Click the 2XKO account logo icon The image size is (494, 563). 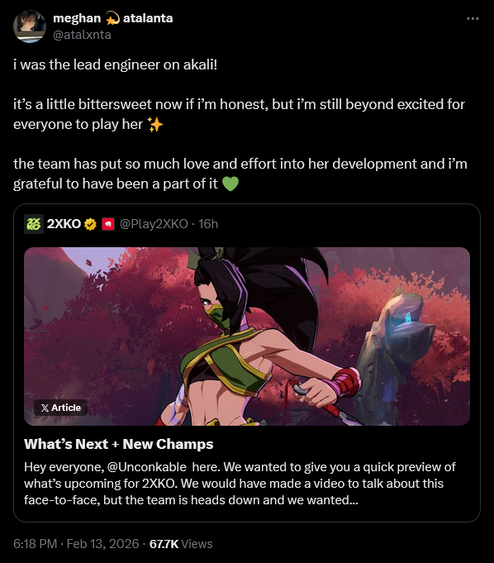(x=34, y=224)
